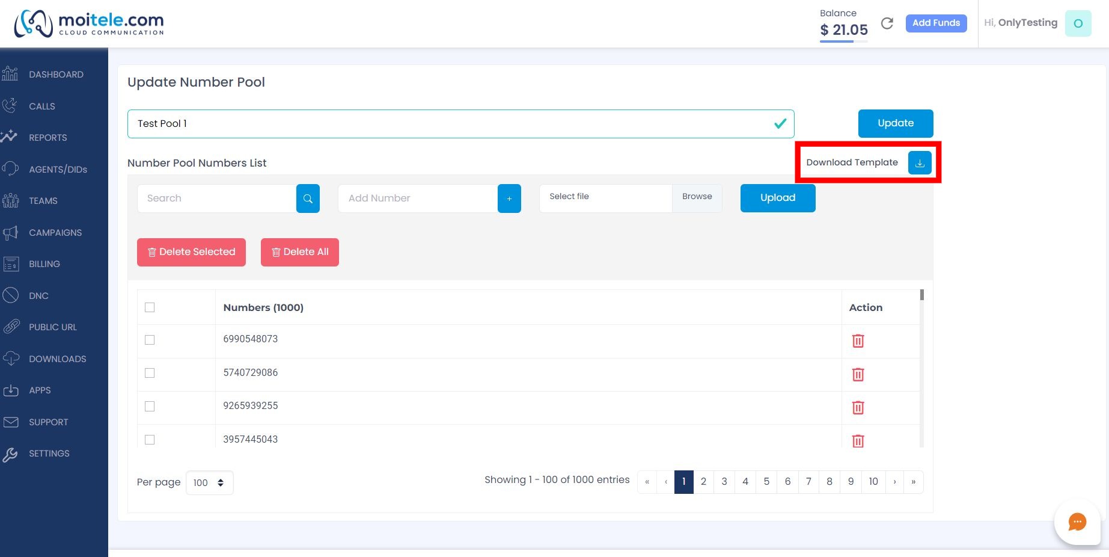Delete number 3957445043 with trash icon

pos(858,441)
